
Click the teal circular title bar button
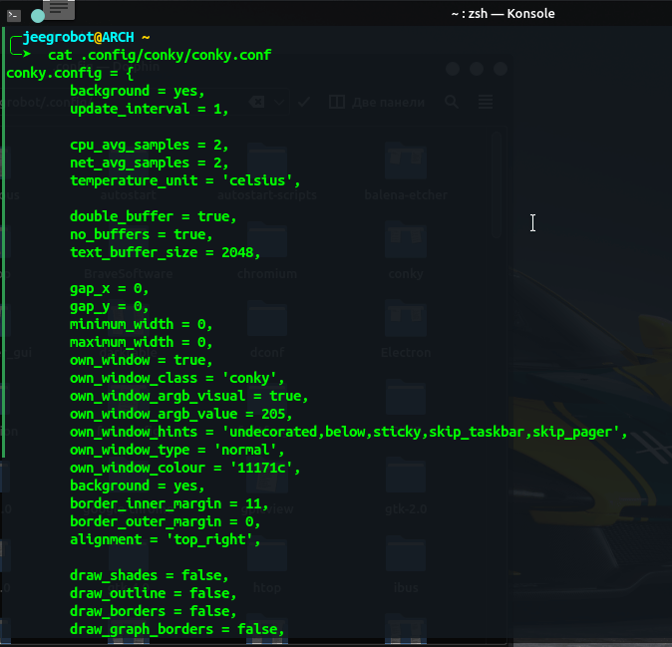(x=37, y=15)
